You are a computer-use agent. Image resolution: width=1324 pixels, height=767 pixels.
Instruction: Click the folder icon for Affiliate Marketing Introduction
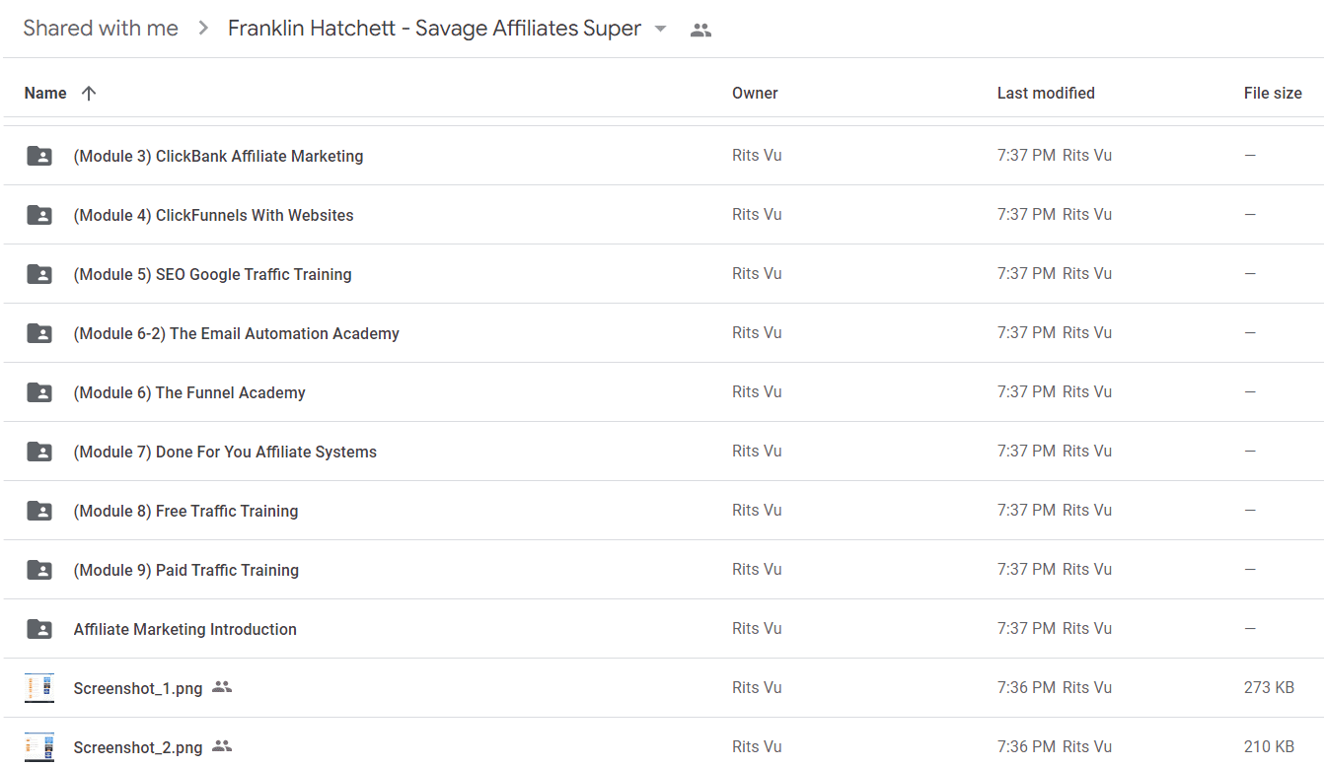(39, 628)
